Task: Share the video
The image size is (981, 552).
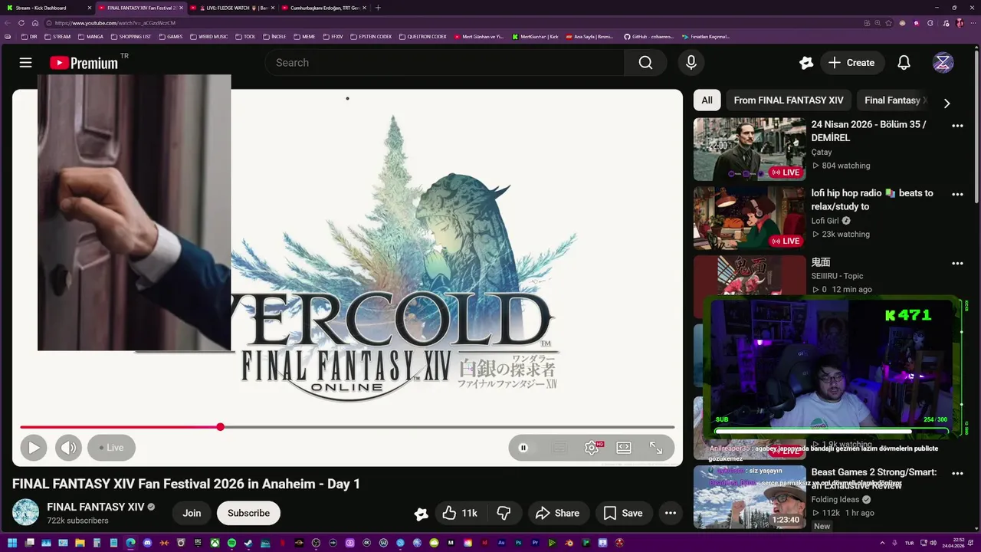Action: click(x=557, y=513)
